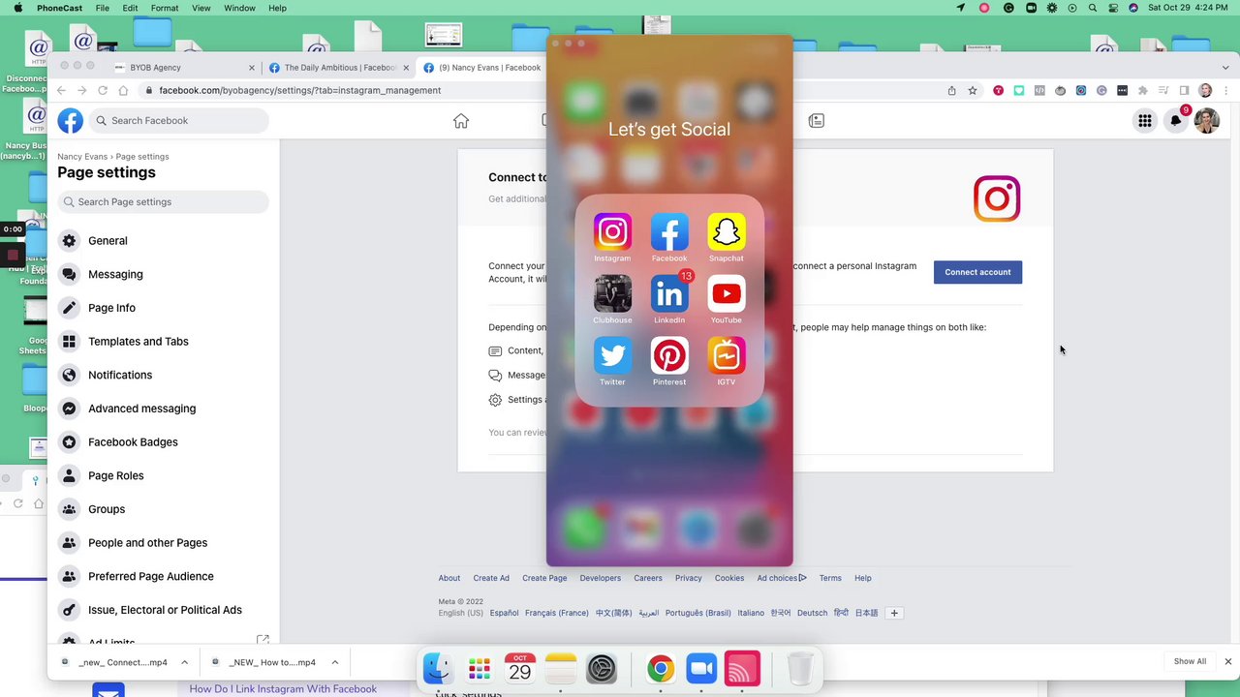1240x697 pixels.
Task: Open General page settings
Action: [x=163, y=241]
